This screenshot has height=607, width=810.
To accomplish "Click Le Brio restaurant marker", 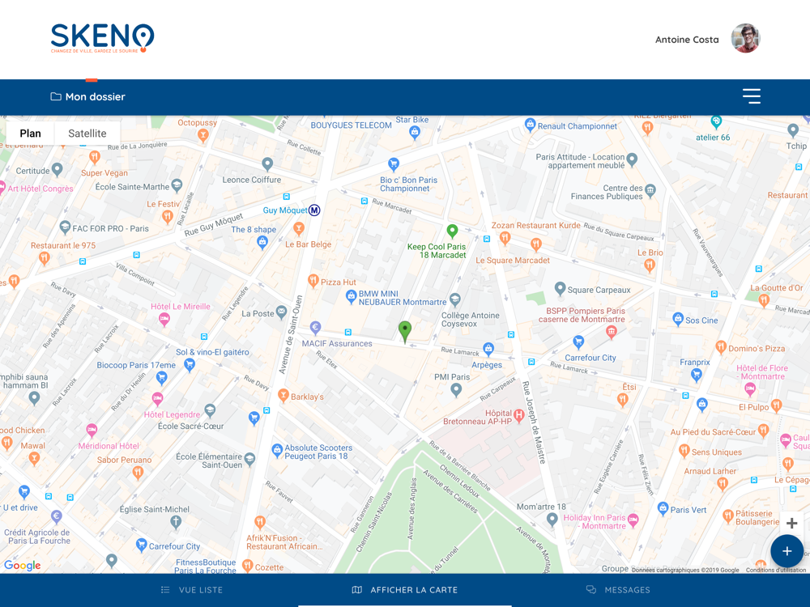I will click(650, 265).
